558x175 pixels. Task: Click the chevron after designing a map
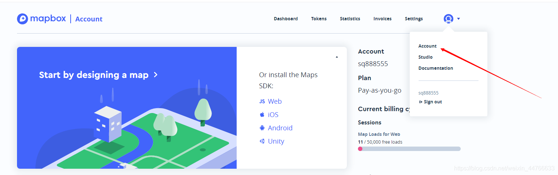(156, 75)
